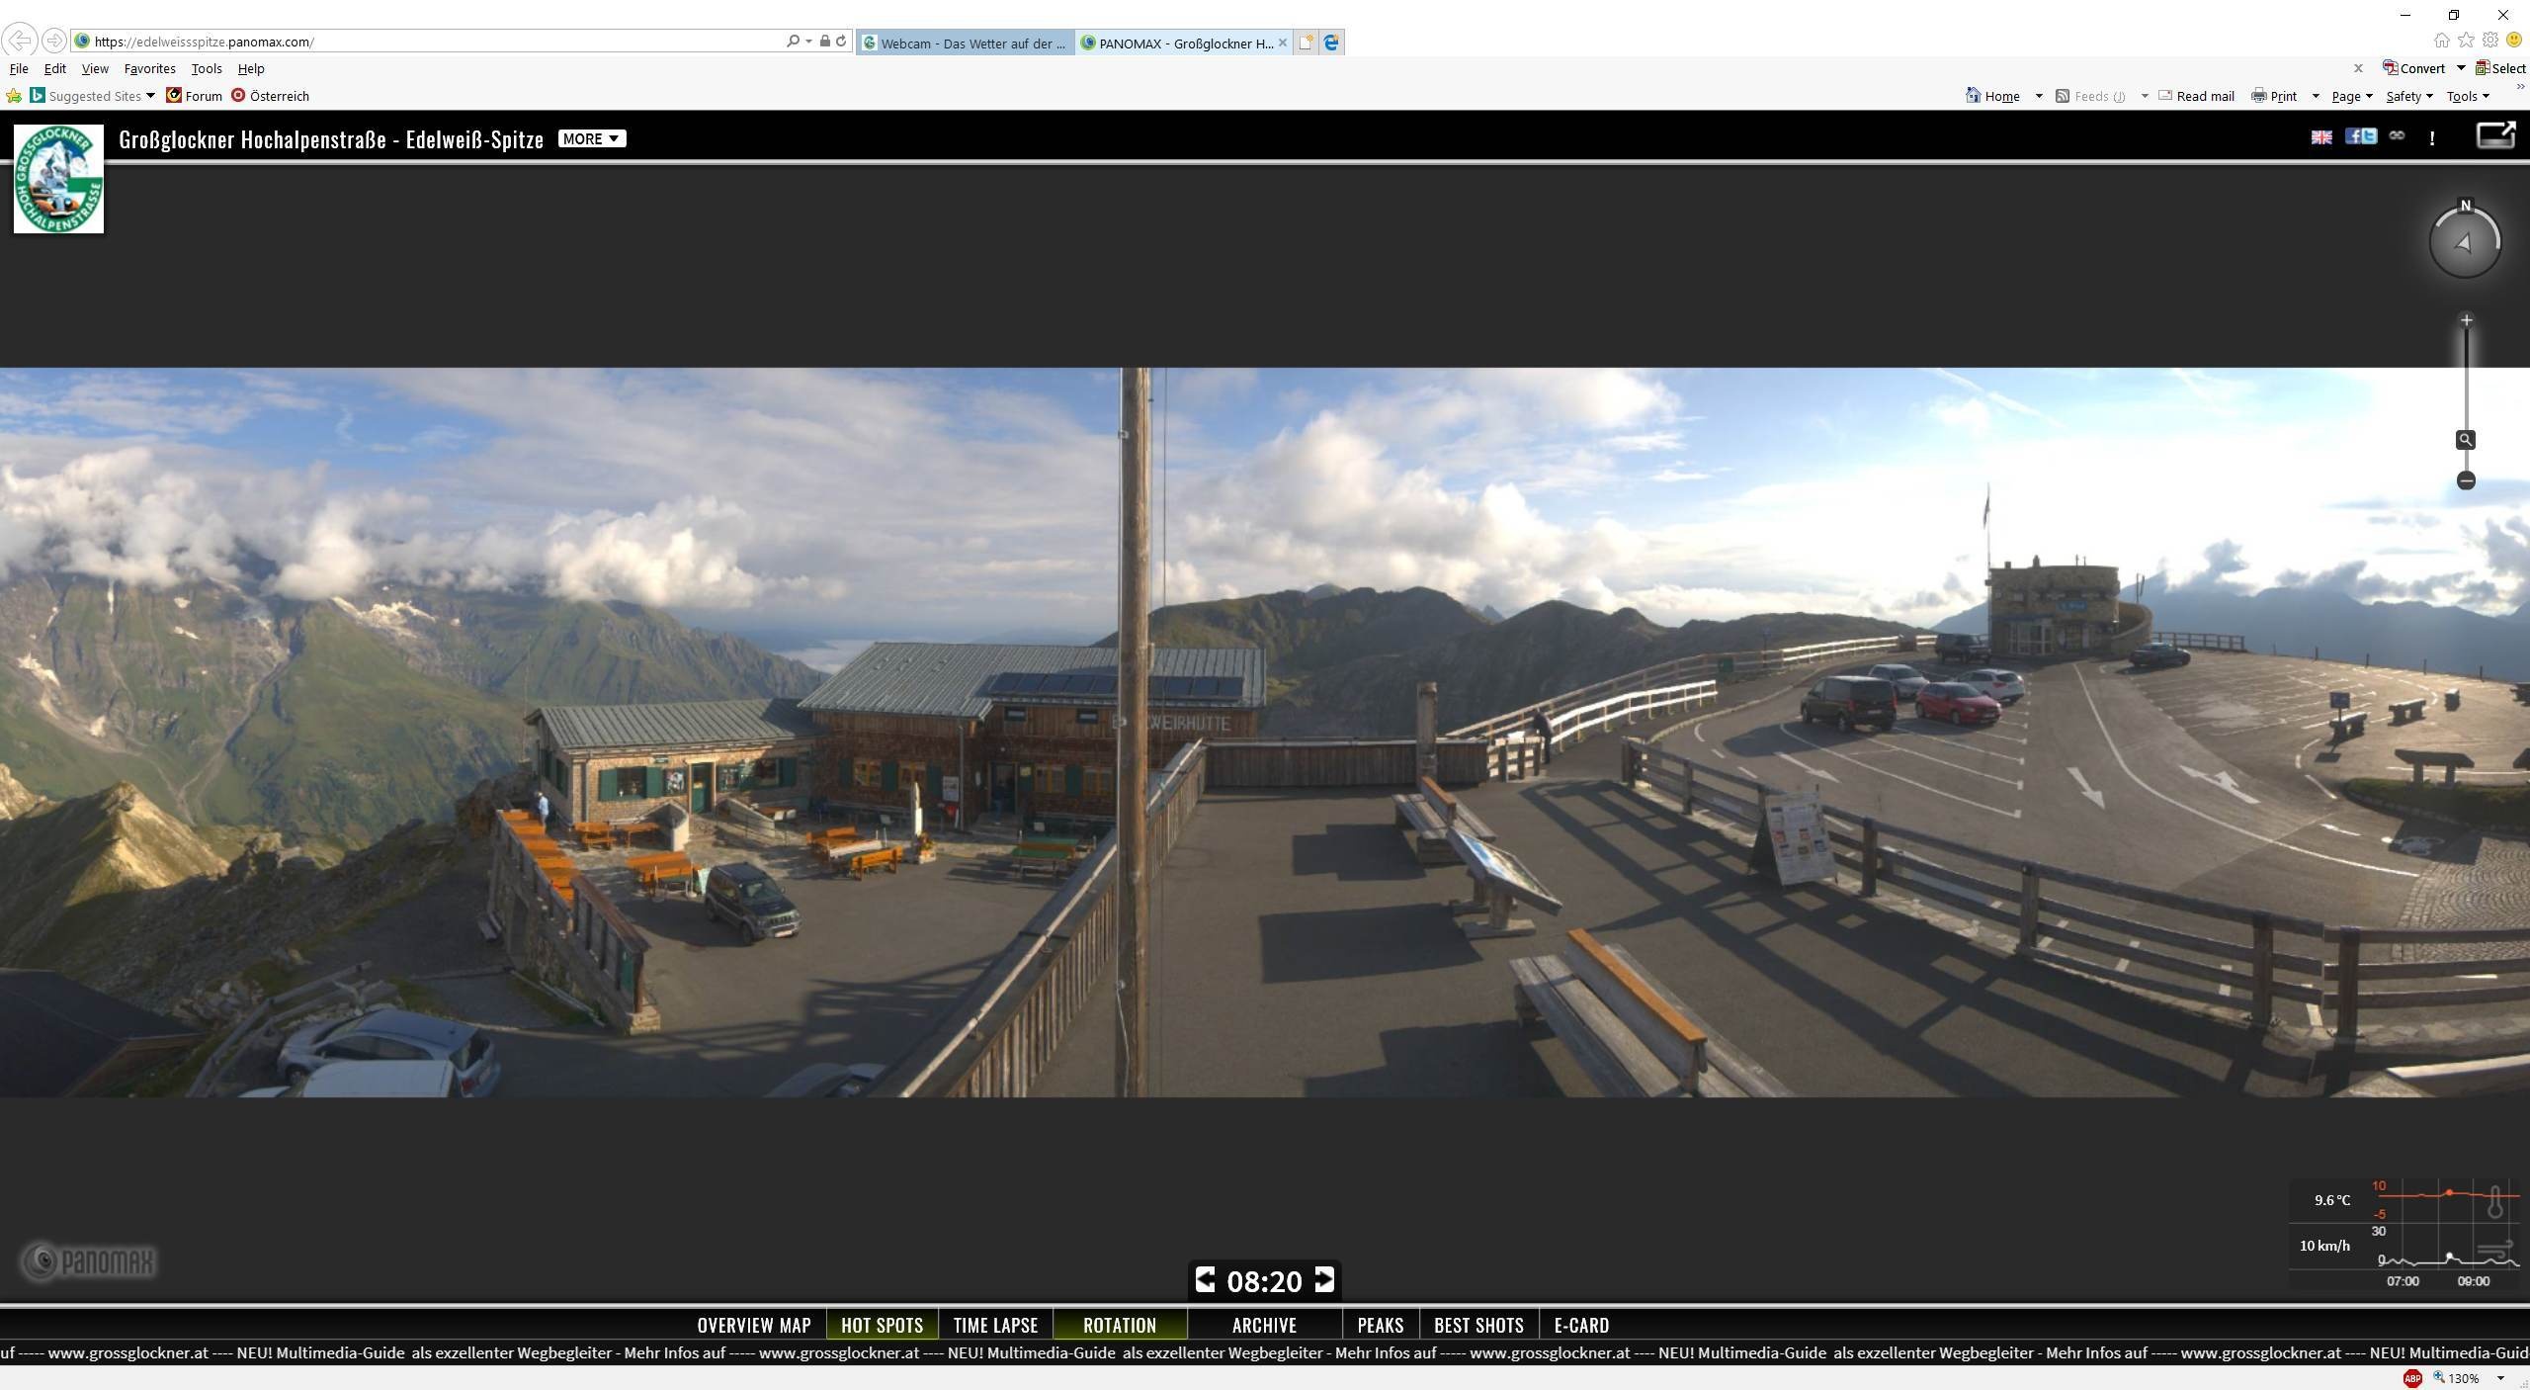Click the compass north indicator
2530x1390 pixels.
pos(2465,206)
